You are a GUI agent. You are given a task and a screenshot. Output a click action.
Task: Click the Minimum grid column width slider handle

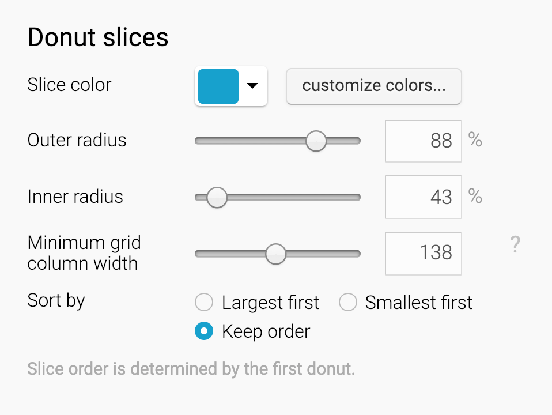tap(276, 254)
